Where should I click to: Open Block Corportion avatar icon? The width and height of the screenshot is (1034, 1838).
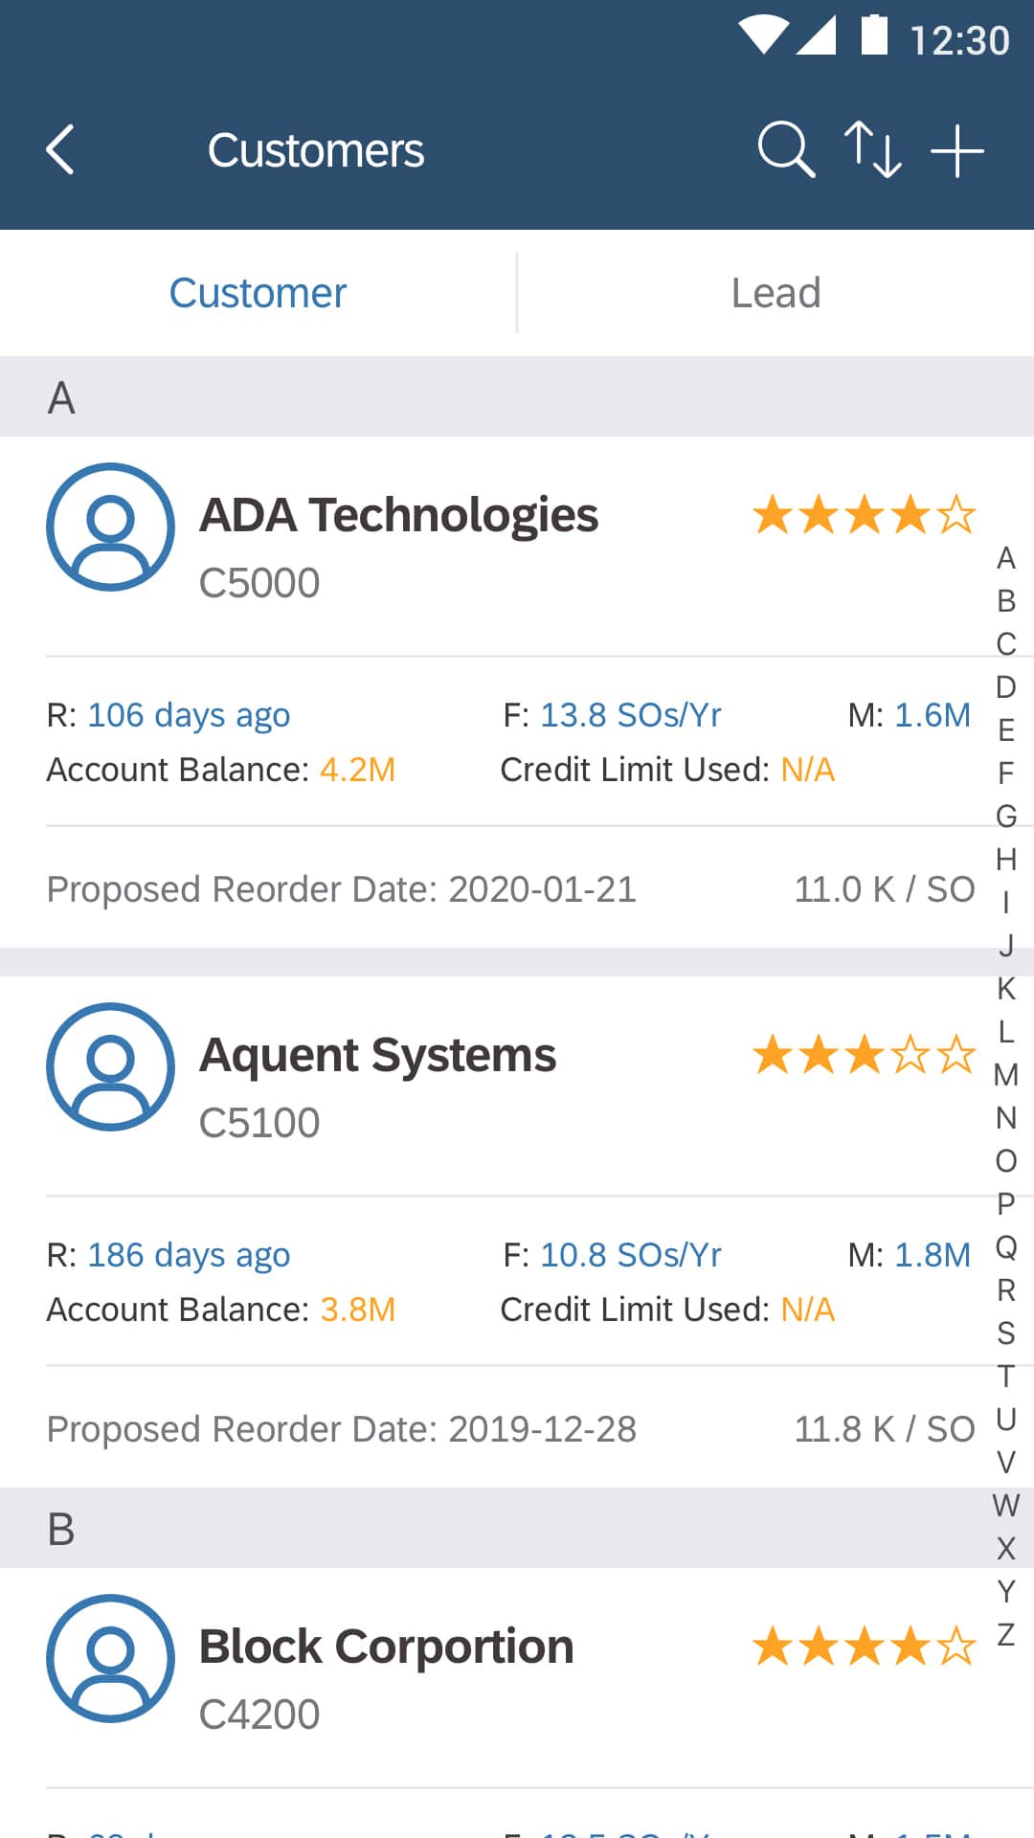[111, 1658]
